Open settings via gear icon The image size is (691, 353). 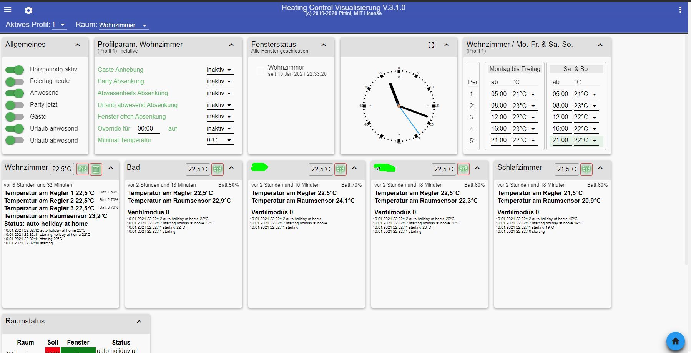pos(28,10)
